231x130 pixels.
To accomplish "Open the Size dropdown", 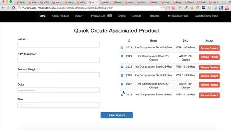I will (58, 105).
